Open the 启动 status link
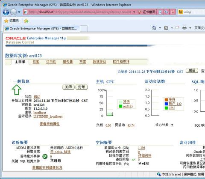This screenshot has width=205, height=179. 37,97
